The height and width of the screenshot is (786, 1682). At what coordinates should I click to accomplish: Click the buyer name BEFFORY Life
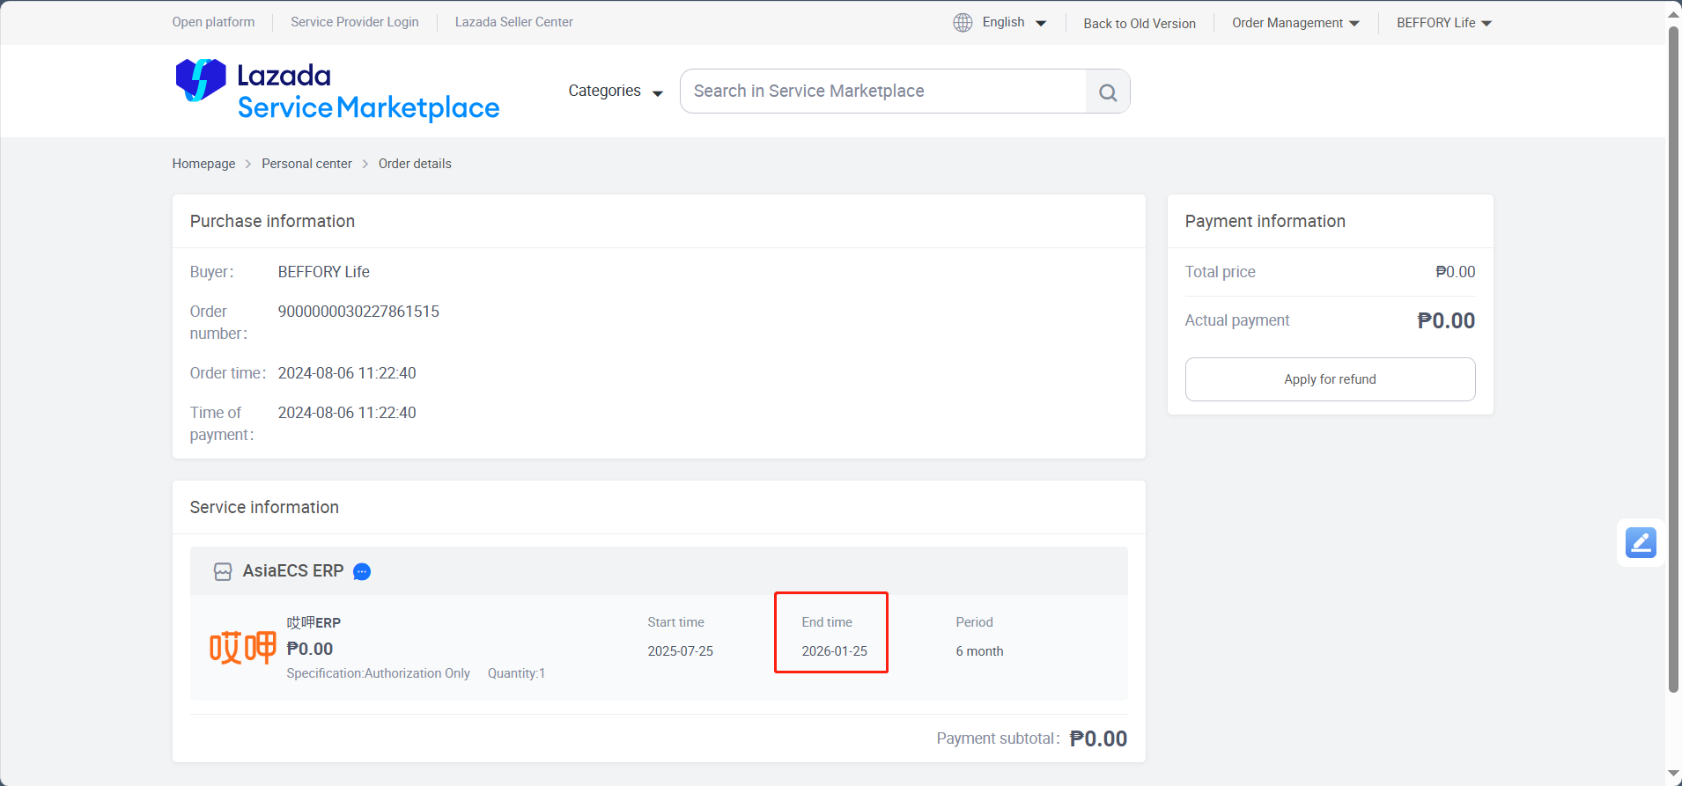(x=323, y=272)
